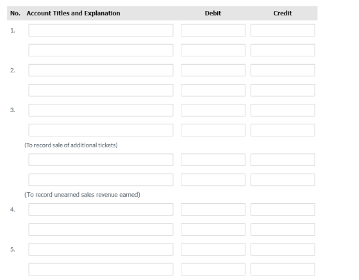
Task: Select the second account title field under entry 1
Action: point(101,50)
